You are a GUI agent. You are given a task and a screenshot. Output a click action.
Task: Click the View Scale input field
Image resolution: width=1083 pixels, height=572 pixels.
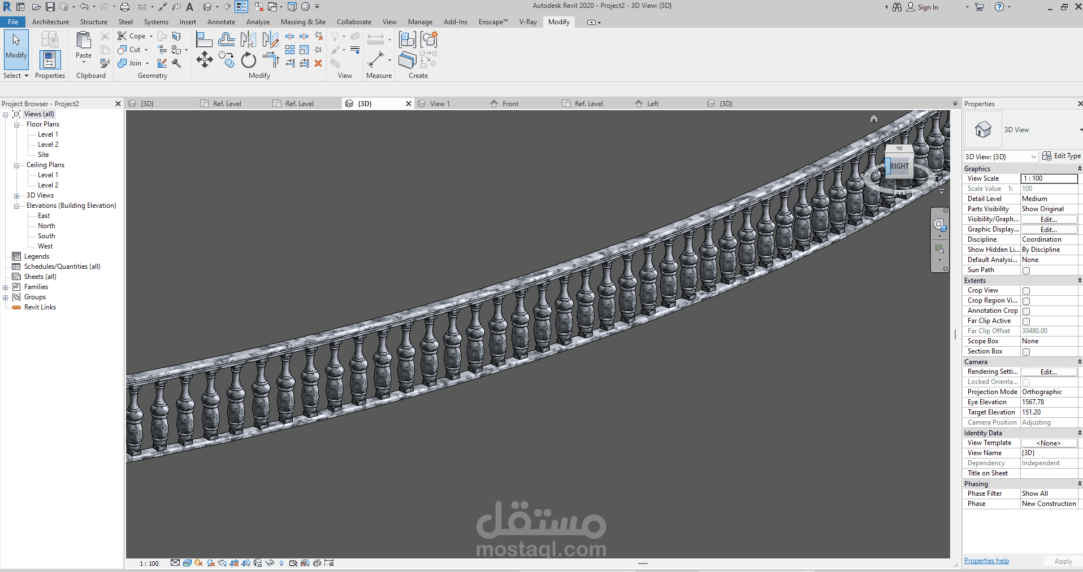(x=1049, y=178)
